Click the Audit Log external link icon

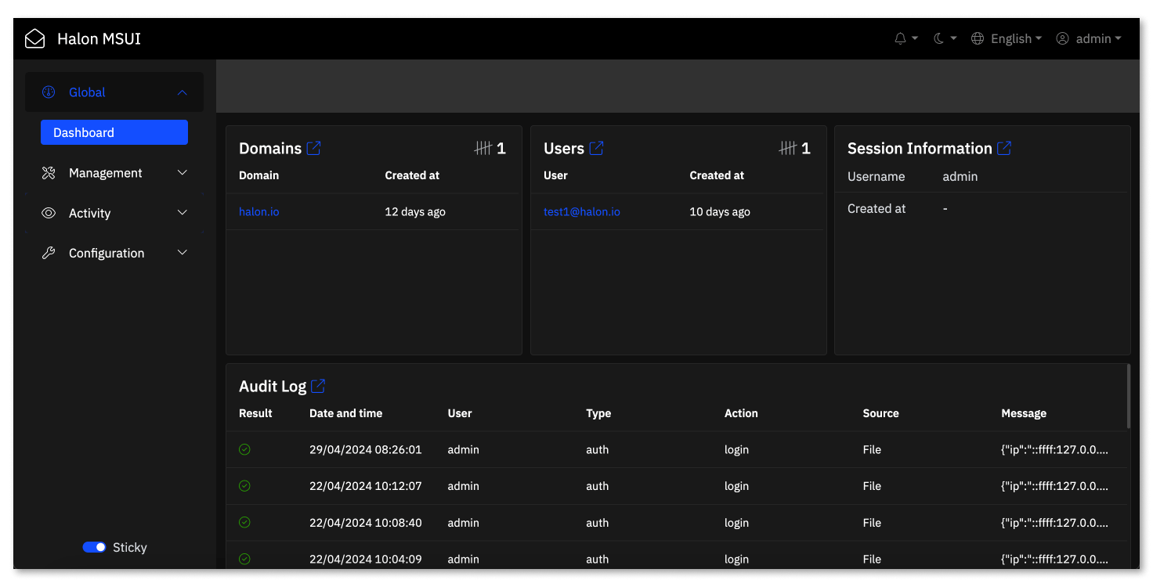pyautogui.click(x=318, y=385)
